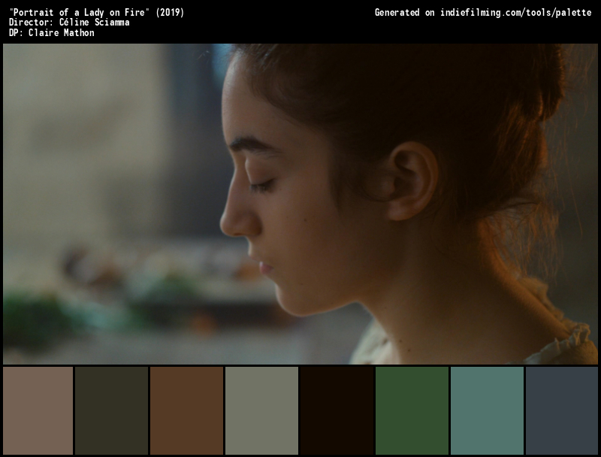Click the DP: Claire Mathon line
This screenshot has width=601, height=457.
[x=52, y=32]
